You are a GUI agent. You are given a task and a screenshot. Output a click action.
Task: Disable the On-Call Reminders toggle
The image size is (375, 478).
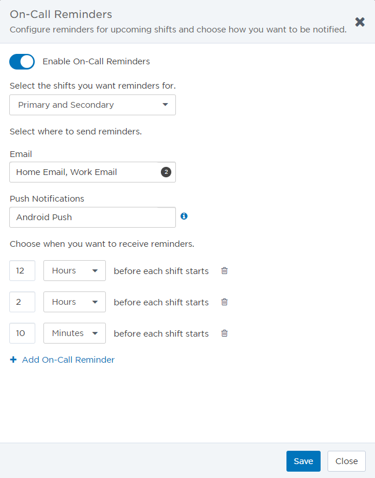pyautogui.click(x=22, y=61)
